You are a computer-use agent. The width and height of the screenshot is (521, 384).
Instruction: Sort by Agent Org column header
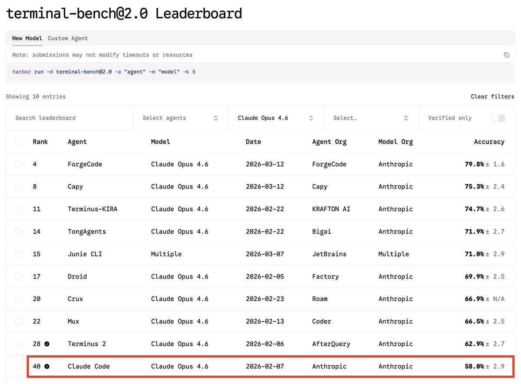330,142
